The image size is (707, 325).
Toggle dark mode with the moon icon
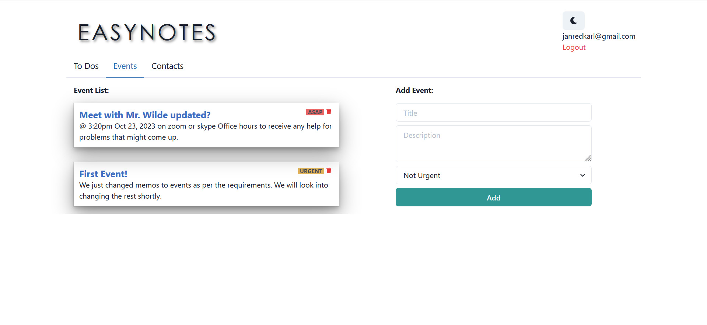(x=573, y=21)
